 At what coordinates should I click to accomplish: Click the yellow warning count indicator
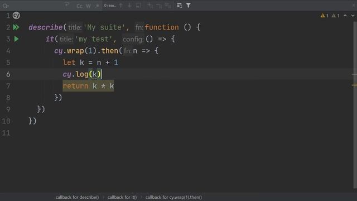325,16
